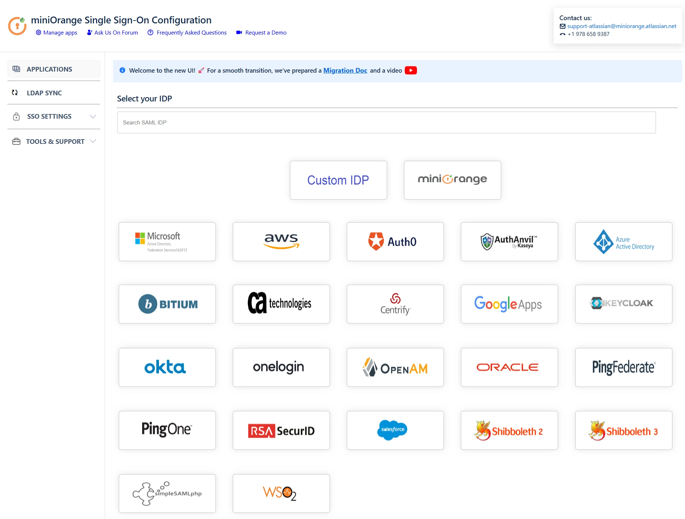Screen dimensions: 685x519
Task: Select the Okta identity provider tile
Action: (167, 367)
